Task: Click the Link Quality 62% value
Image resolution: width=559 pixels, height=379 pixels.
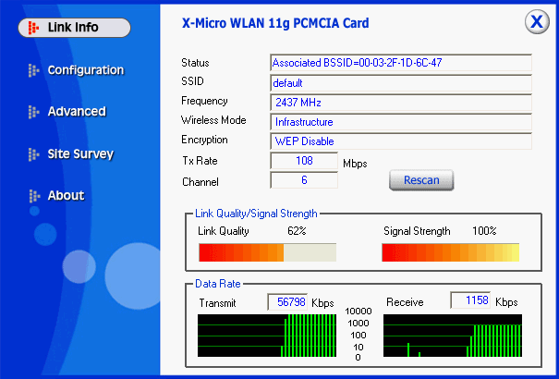Action: pos(297,231)
